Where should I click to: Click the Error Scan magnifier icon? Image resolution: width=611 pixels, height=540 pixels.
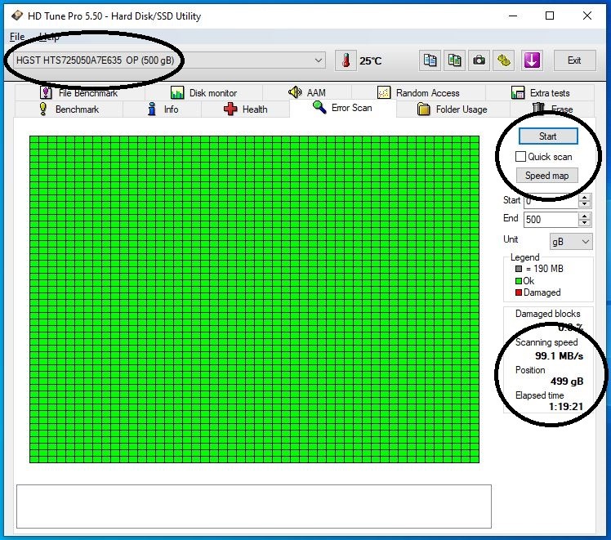[x=319, y=107]
